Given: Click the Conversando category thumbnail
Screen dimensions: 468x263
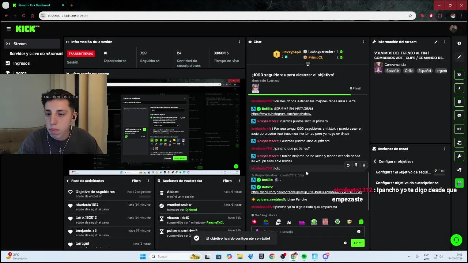Looking at the screenshot, I should pos(378,68).
